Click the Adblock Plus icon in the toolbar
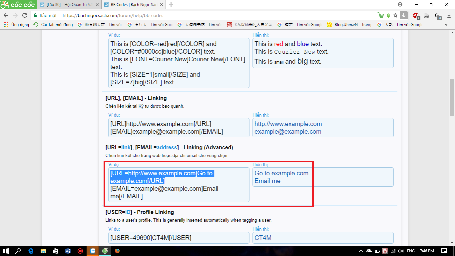Screen dimensions: 455x256 tap(415, 15)
